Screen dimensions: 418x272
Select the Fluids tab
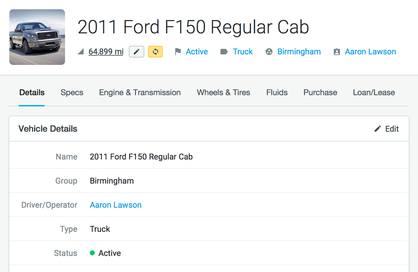277,92
